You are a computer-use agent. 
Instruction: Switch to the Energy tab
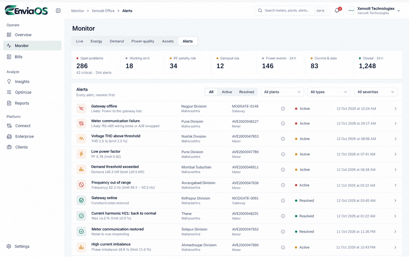point(96,41)
